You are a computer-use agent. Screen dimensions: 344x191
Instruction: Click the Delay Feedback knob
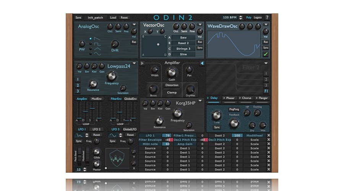(x=234, y=123)
